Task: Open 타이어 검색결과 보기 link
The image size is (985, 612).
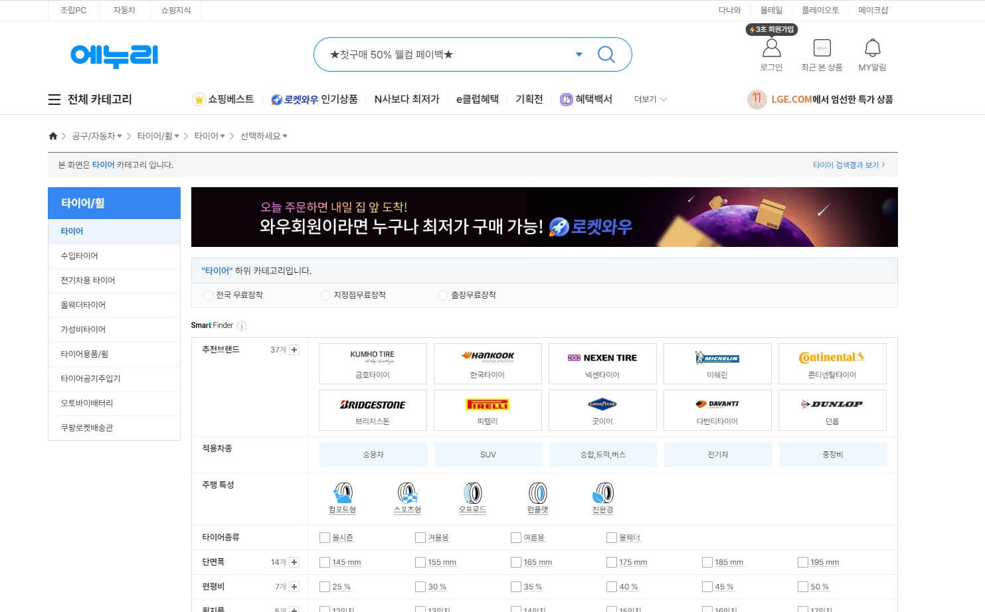Action: coord(849,165)
